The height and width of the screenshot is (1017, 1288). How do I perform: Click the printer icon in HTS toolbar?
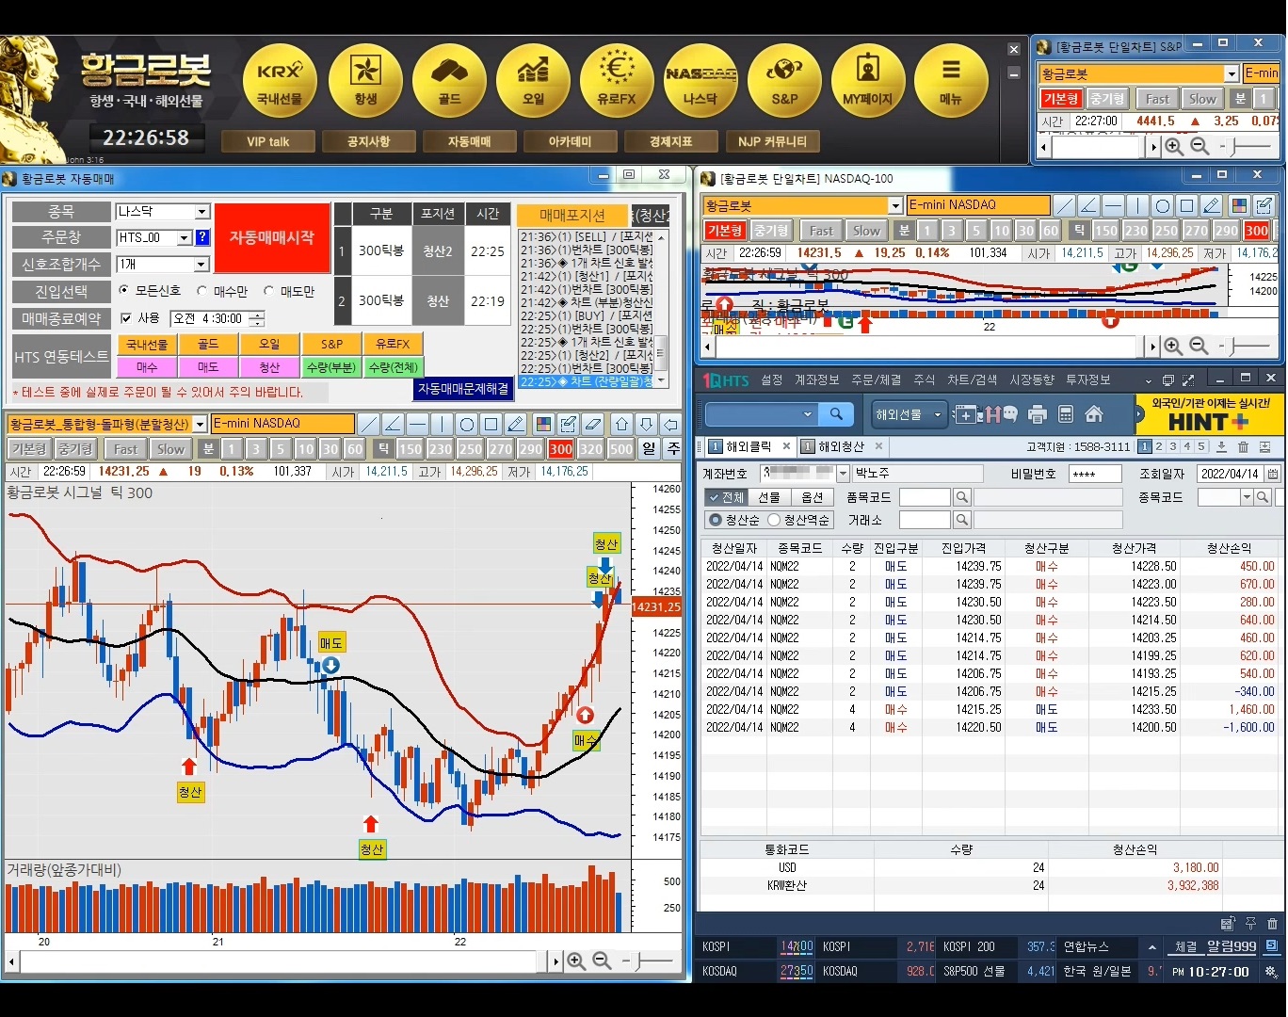pos(1038,414)
